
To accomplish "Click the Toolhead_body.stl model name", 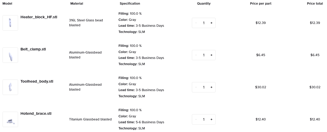I will coord(37,81).
